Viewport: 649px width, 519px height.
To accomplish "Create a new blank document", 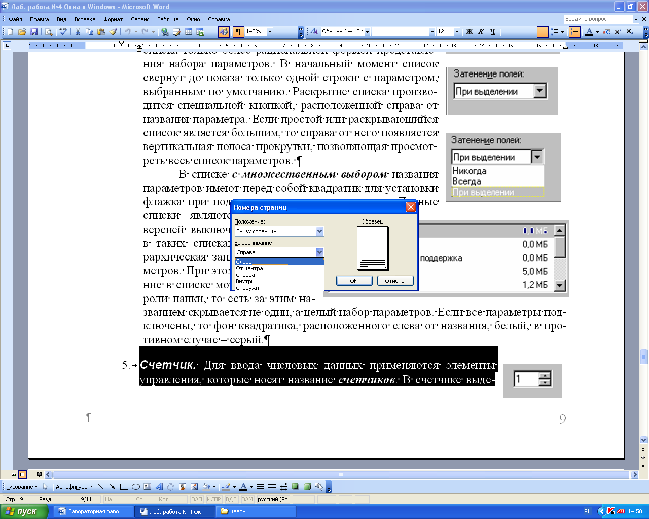I will click(10, 32).
